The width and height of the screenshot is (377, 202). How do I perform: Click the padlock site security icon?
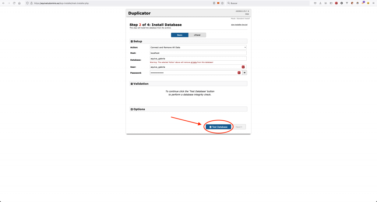coord(31,3)
